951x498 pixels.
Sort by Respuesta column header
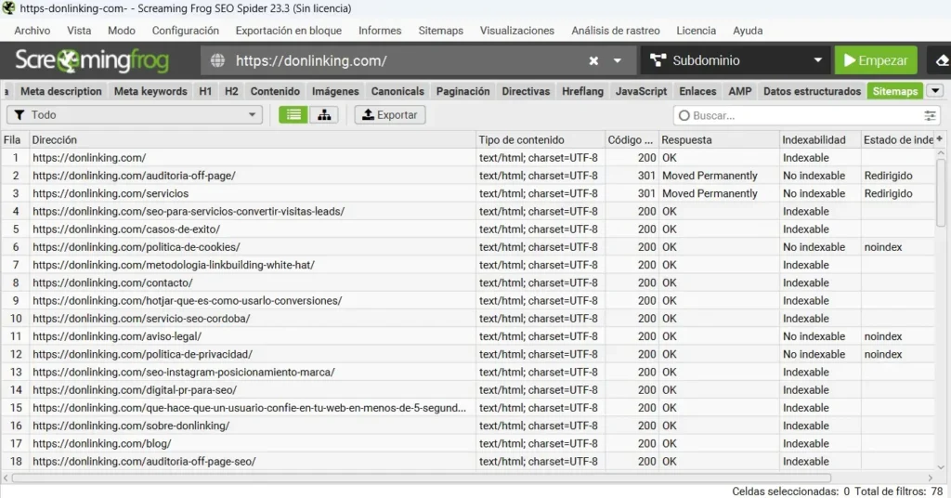point(720,139)
